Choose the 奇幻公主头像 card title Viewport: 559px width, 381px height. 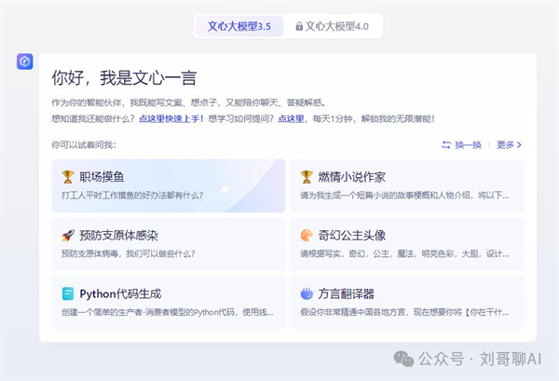(x=352, y=236)
